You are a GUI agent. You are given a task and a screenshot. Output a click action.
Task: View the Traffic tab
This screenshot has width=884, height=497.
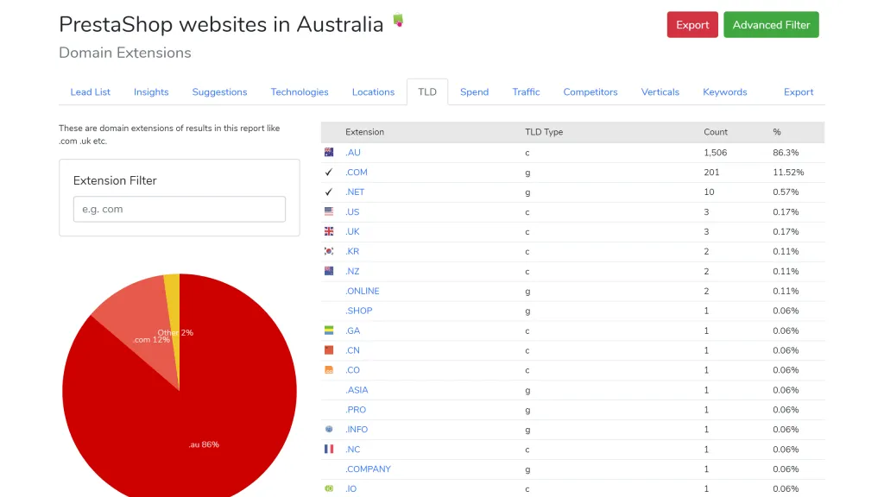(526, 91)
